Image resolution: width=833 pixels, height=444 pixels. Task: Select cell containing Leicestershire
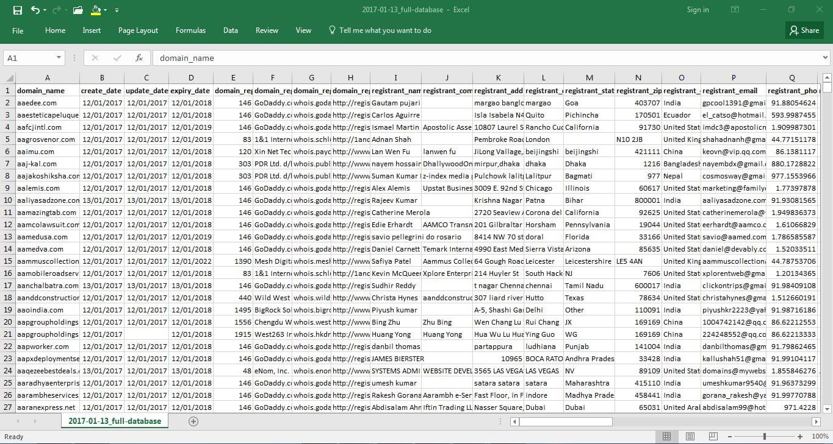(x=590, y=261)
